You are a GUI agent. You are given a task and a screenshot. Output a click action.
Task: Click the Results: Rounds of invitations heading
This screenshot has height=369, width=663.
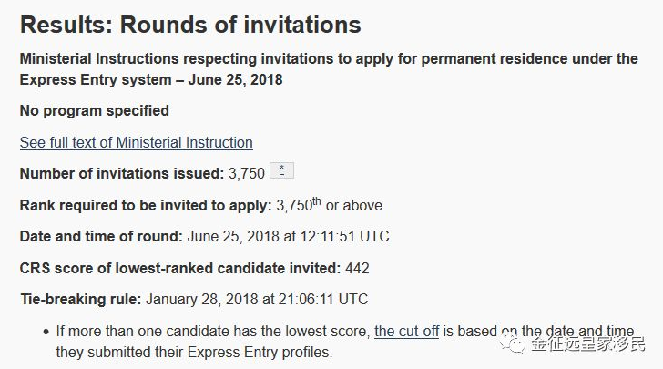[x=190, y=25]
